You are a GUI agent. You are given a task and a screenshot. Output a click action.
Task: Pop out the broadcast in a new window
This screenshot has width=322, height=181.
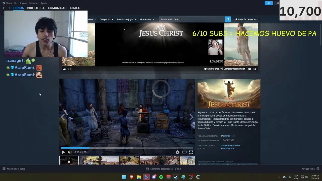[255, 69]
